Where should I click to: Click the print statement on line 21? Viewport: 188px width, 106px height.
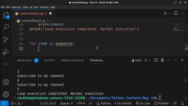84,29
